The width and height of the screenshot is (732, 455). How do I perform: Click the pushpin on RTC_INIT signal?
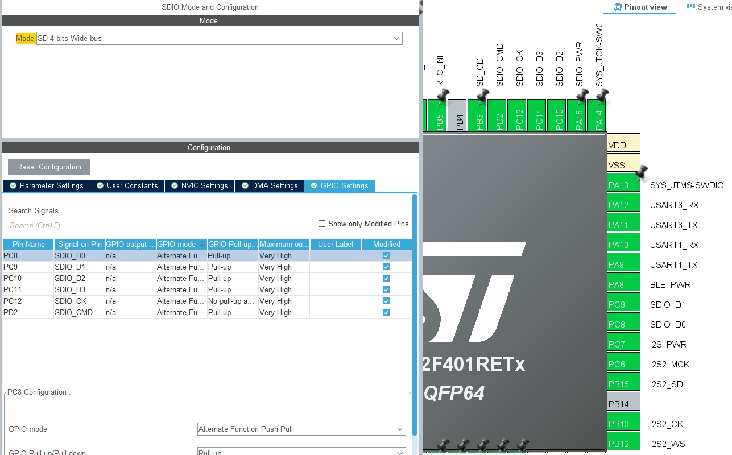click(443, 95)
